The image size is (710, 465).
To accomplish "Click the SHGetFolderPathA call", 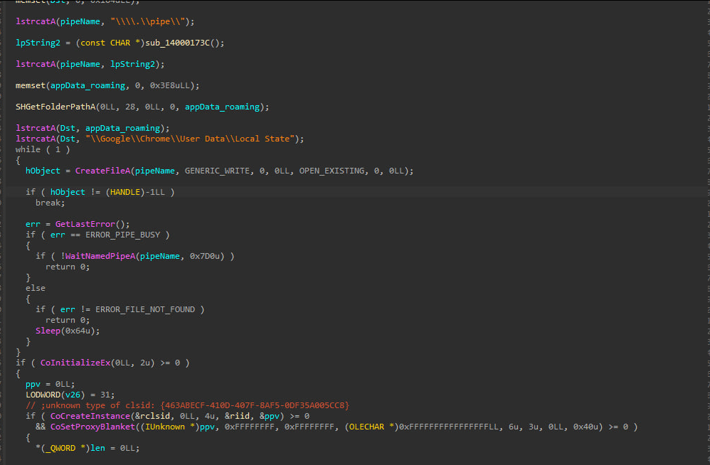I will click(55, 107).
